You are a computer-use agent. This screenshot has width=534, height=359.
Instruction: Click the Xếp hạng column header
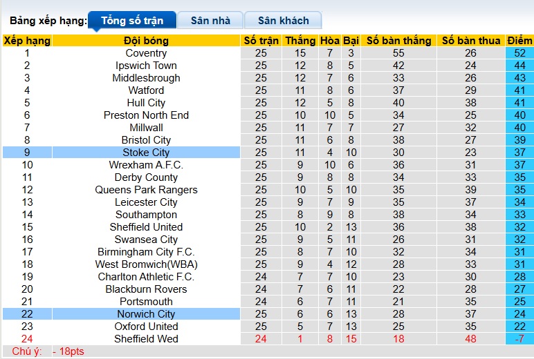tap(27, 41)
